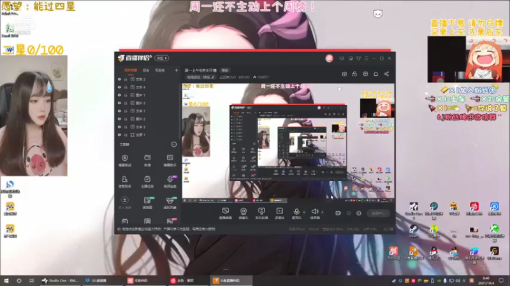The image size is (510, 286).
Task: Toggle the lock on the 文本 2 layer
Action: tap(126, 79)
